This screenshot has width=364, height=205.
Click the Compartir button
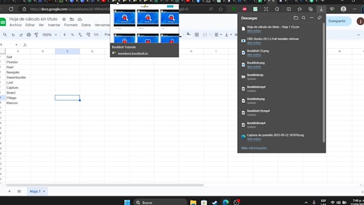point(337,21)
